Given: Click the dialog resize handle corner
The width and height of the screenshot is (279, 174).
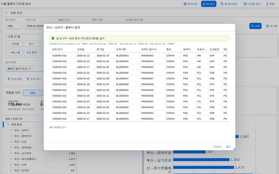Looking at the screenshot, I should point(234,149).
